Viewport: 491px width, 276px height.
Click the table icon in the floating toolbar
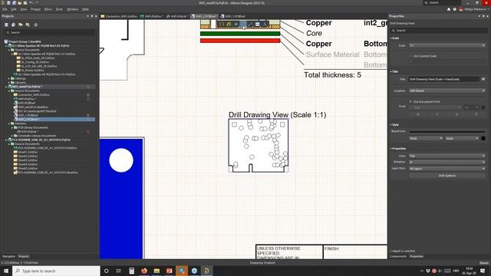(258, 24)
